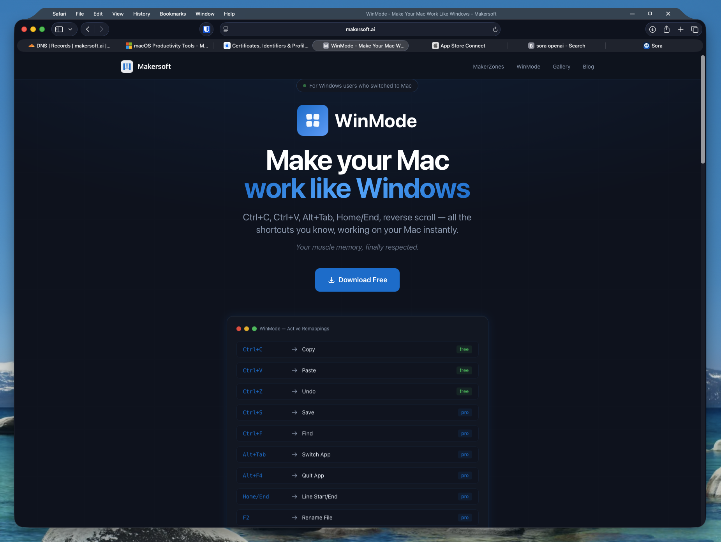Toggle the sidebar icon
Screen dimensions: 721x542
click(x=59, y=29)
